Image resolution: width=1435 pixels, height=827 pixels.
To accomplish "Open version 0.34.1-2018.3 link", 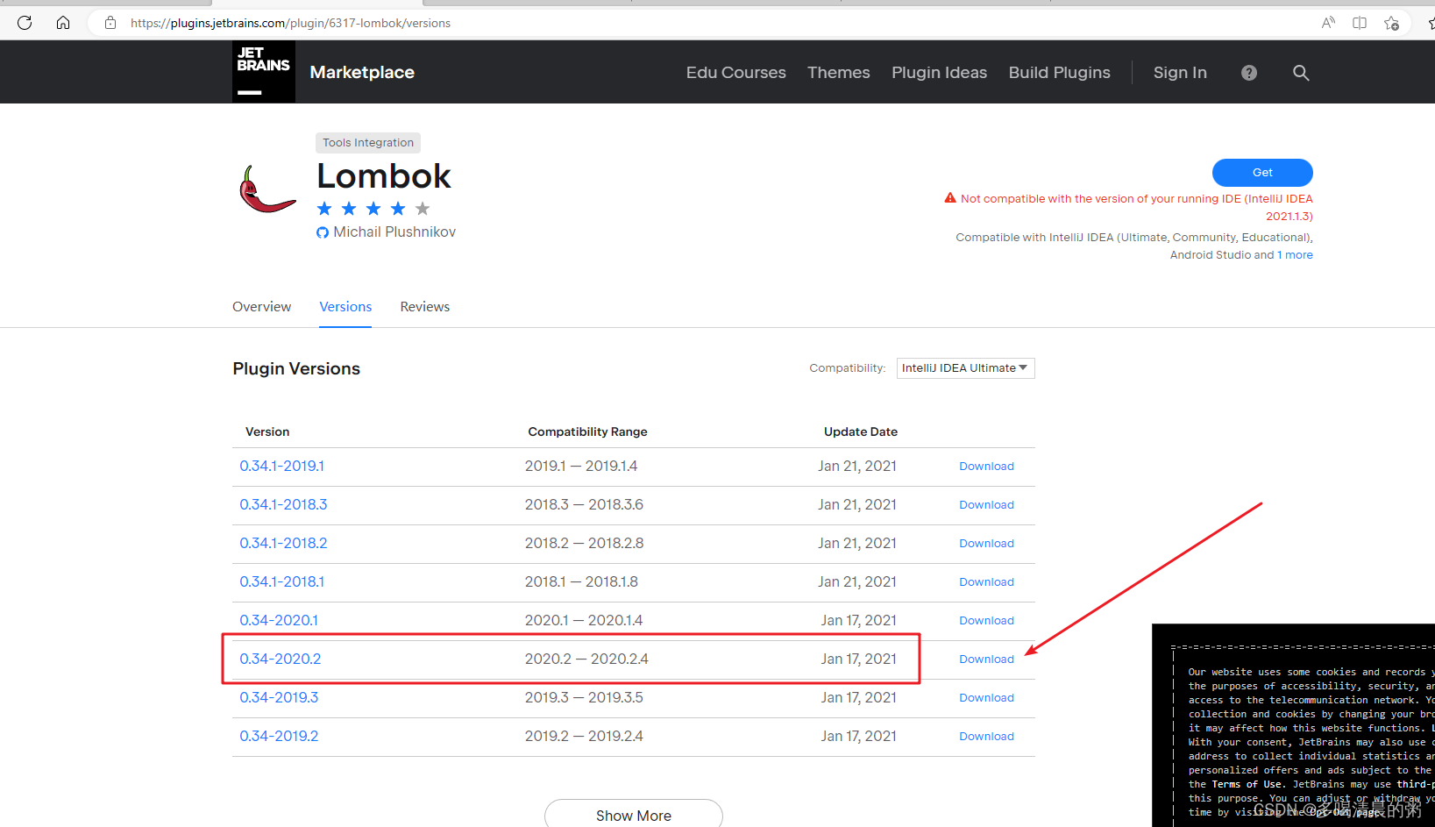I will click(283, 505).
